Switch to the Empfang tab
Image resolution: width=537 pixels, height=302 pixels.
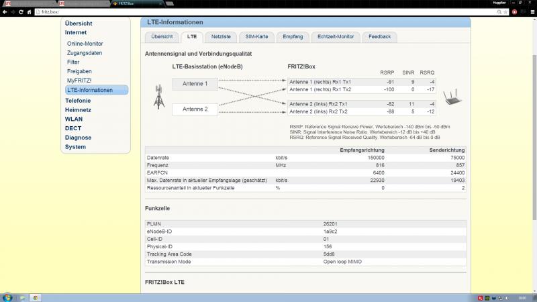click(293, 37)
